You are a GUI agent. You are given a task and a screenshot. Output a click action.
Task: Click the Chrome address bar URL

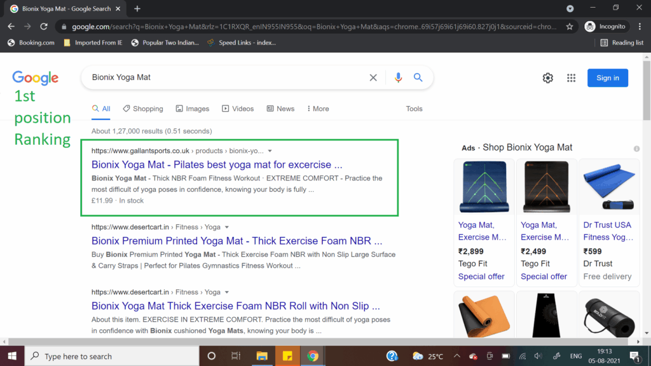pyautogui.click(x=314, y=27)
